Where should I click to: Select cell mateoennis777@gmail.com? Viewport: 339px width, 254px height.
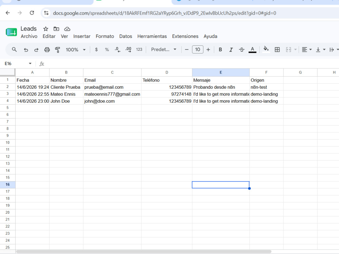(112, 94)
